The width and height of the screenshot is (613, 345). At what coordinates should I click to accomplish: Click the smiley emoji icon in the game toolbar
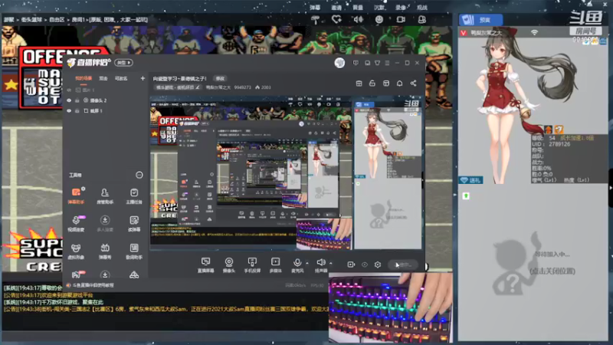click(x=379, y=19)
